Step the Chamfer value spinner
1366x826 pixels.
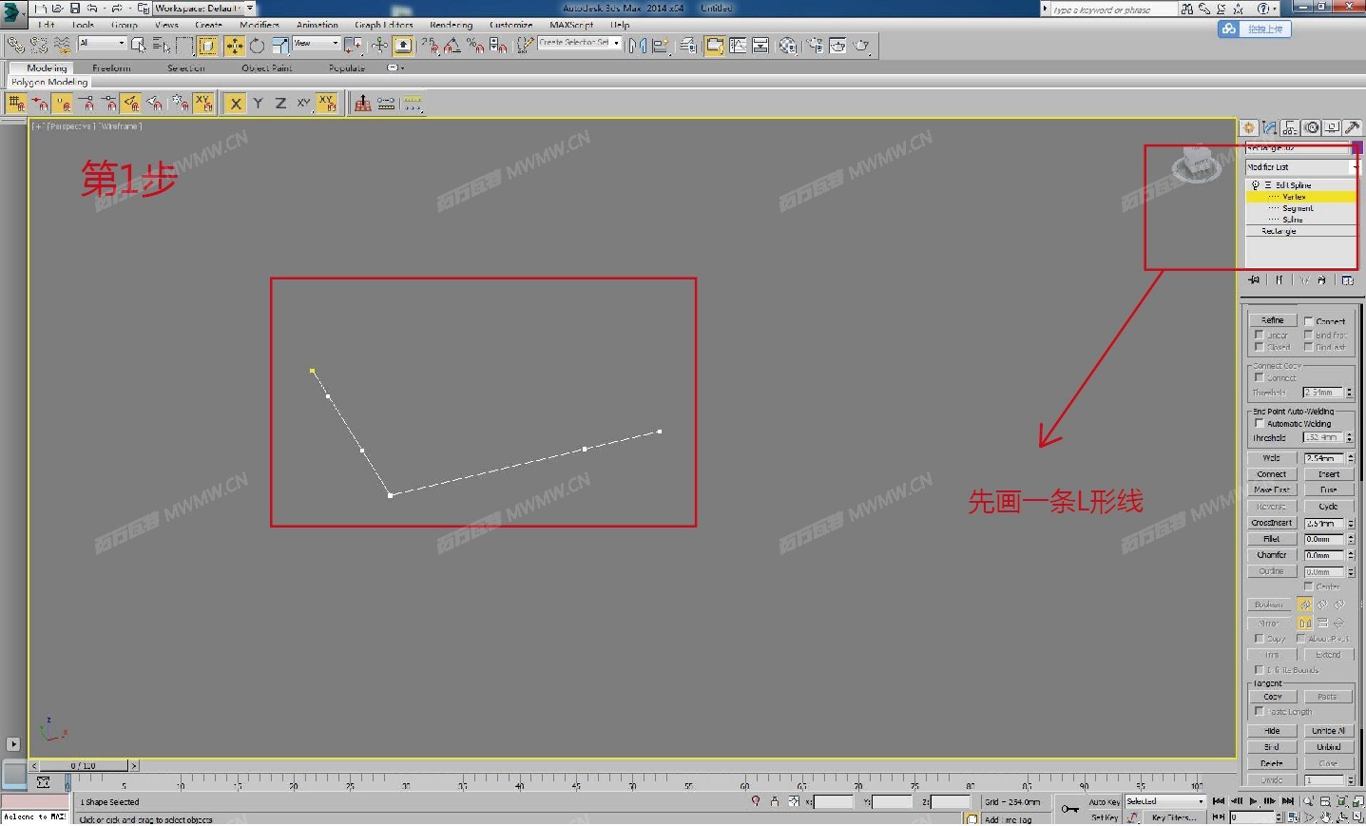tap(1350, 555)
